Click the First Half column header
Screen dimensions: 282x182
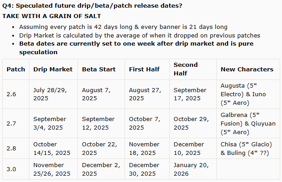tap(147, 69)
